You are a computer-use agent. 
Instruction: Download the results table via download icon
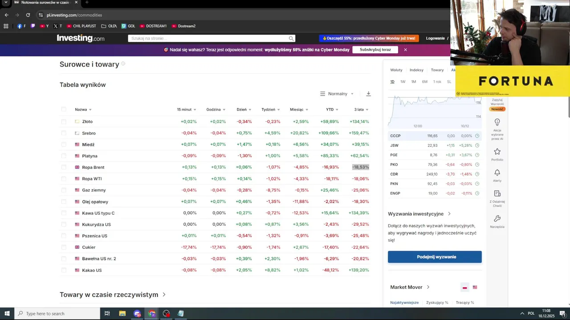368,94
